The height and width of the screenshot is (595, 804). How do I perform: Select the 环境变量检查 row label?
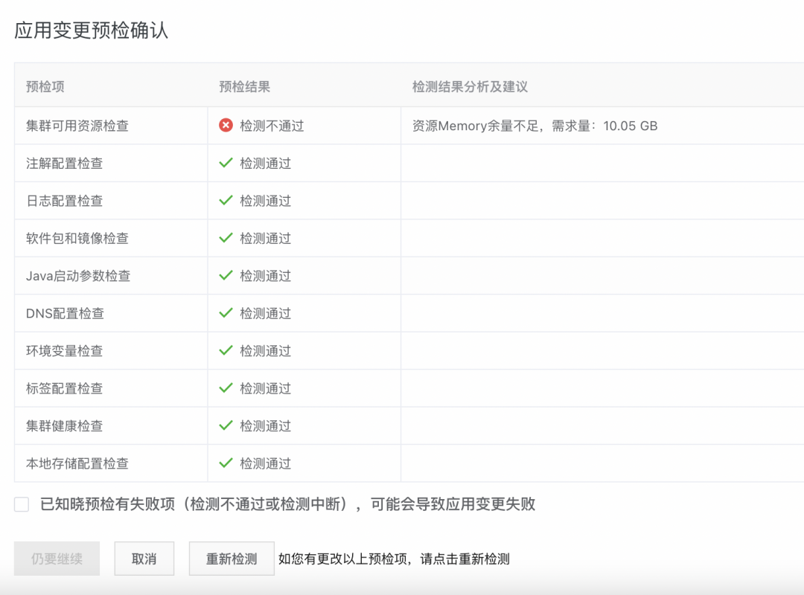(65, 351)
